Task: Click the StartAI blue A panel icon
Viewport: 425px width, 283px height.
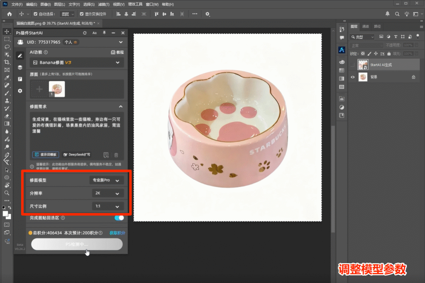Action: (342, 50)
